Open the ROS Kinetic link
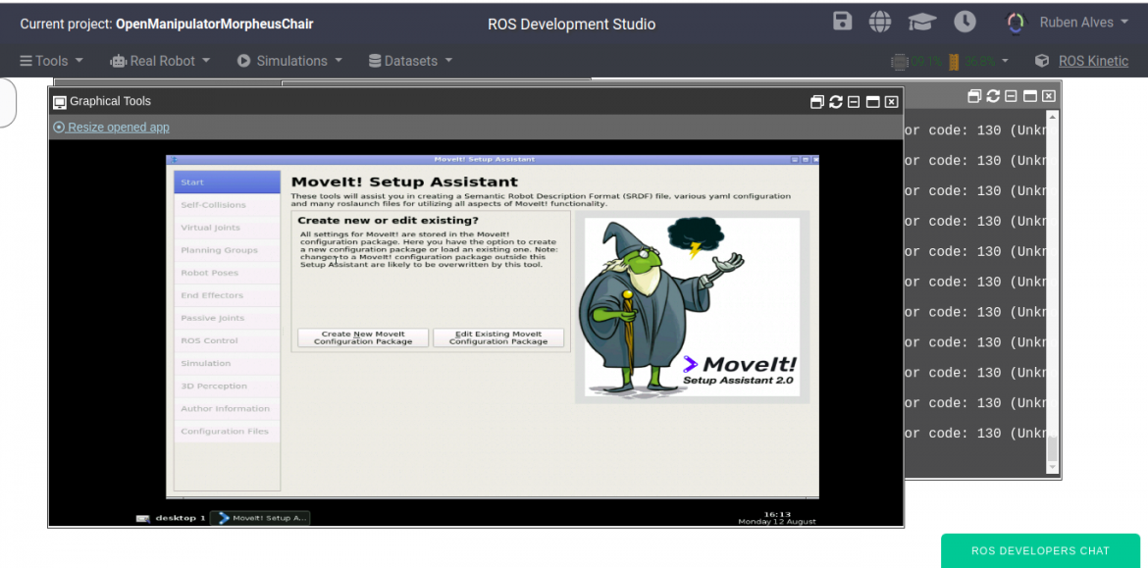 click(x=1093, y=61)
